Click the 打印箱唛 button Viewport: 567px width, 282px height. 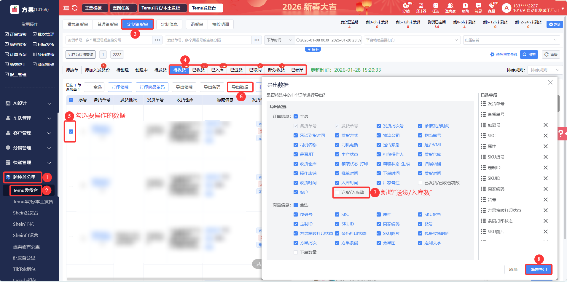click(120, 87)
